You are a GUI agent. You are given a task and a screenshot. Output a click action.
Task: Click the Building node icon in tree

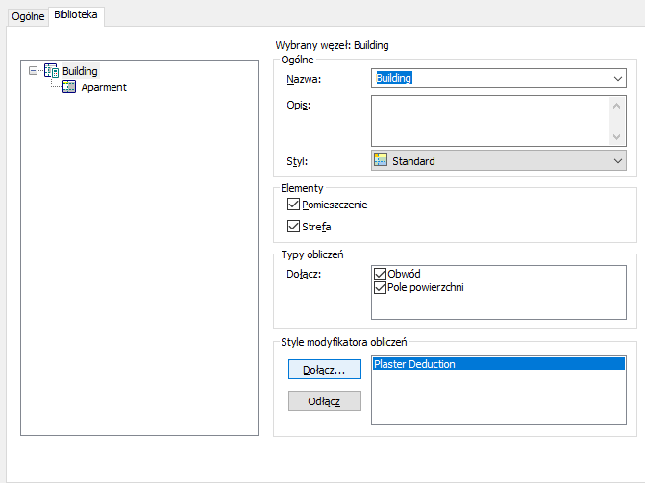[x=51, y=71]
